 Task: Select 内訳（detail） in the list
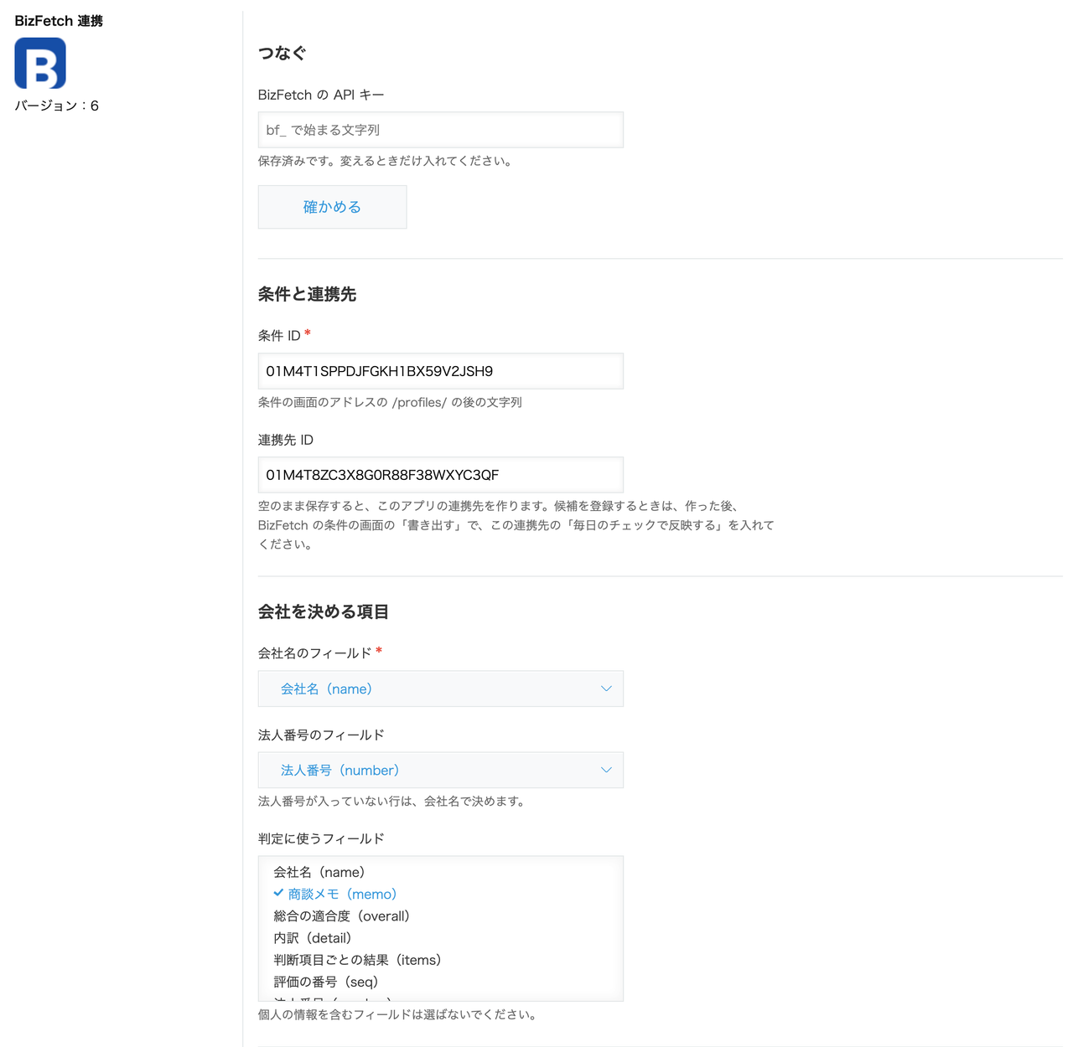click(440, 937)
